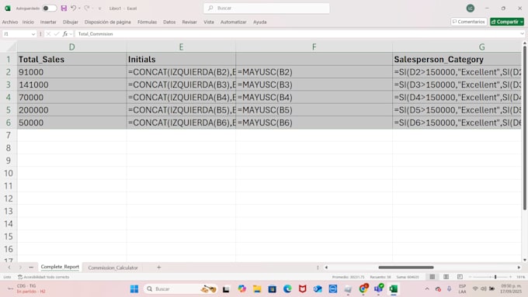Image resolution: width=528 pixels, height=297 pixels.
Task: Click the Salesperson_Category header cell
Action: 457,59
